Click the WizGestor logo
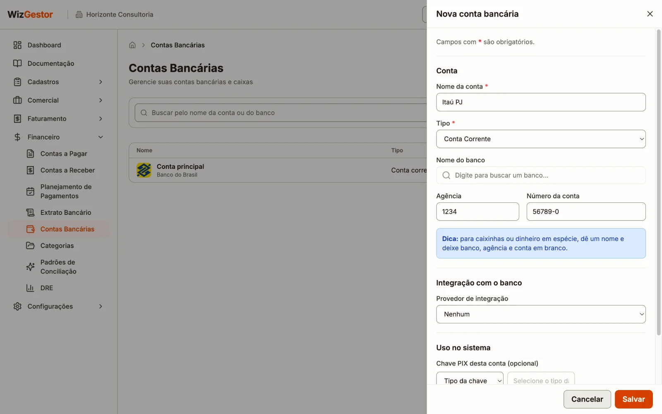 (x=30, y=14)
